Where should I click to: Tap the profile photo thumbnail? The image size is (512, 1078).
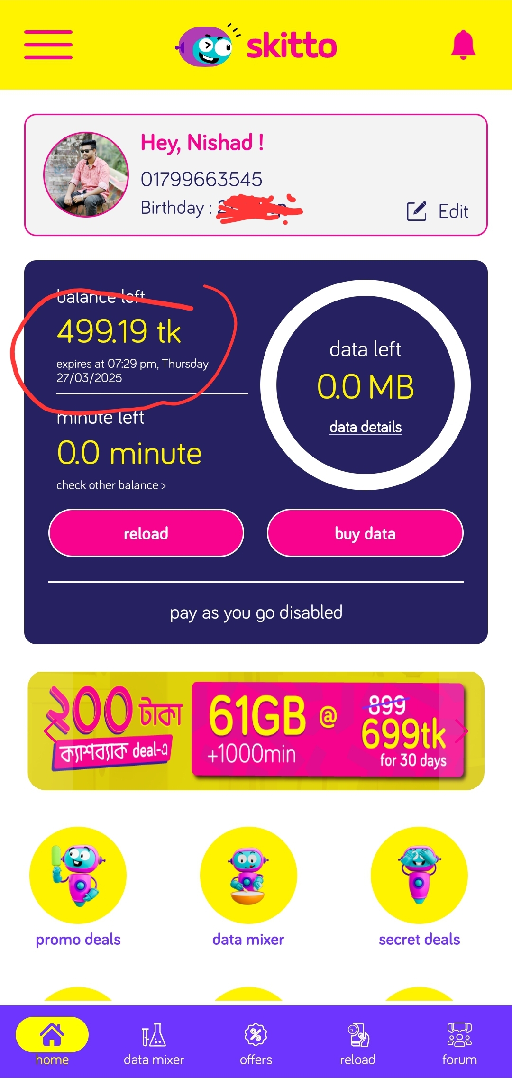pos(86,174)
